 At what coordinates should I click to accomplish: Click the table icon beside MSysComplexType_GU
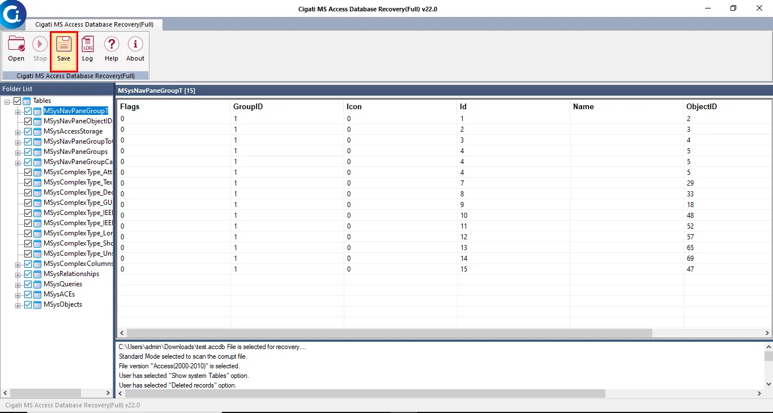37,203
